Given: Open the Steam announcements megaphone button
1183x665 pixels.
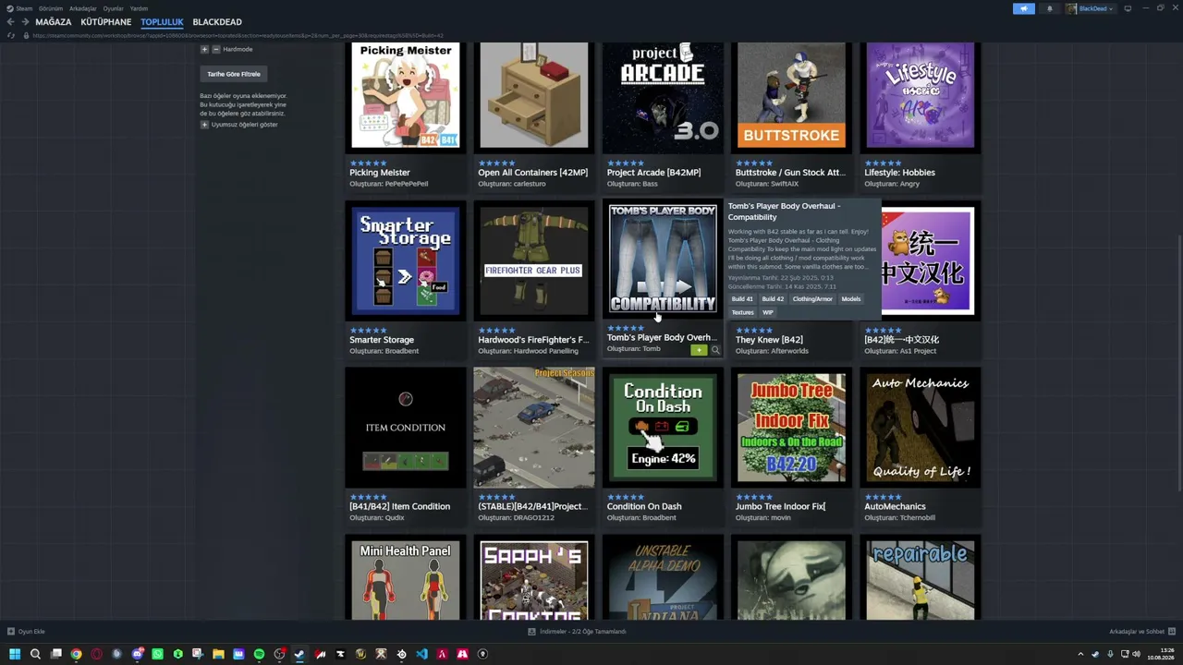Looking at the screenshot, I should pos(1023,8).
